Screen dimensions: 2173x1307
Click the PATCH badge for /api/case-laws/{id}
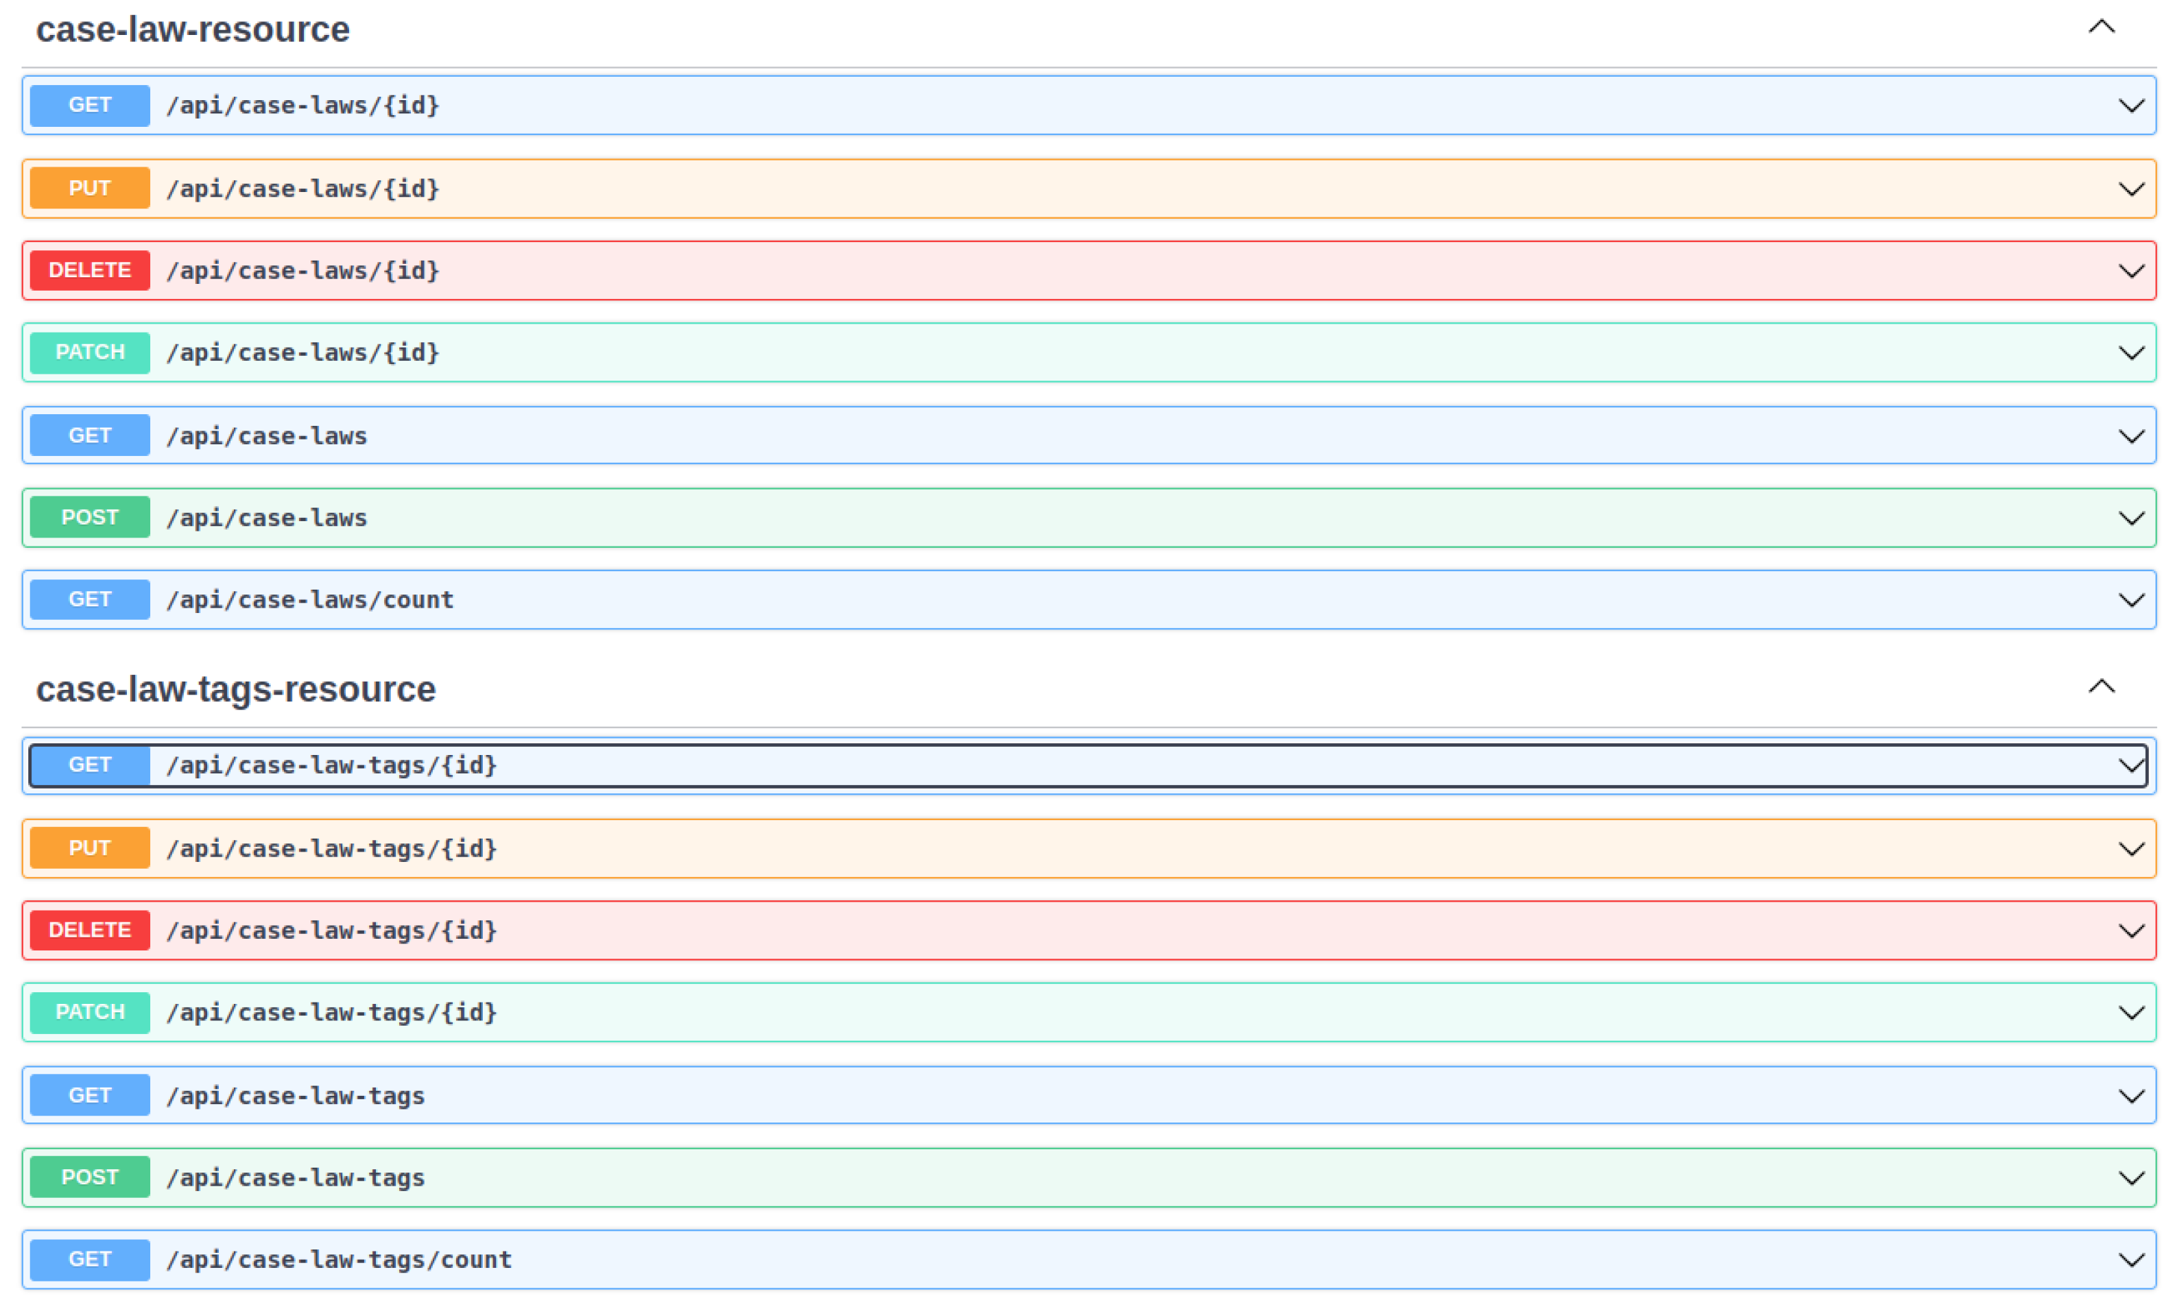[90, 352]
